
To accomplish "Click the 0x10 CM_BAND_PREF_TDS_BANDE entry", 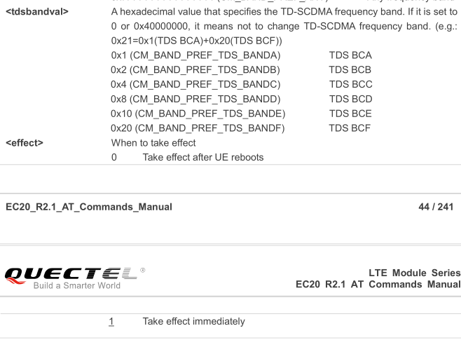I will click(198, 114).
